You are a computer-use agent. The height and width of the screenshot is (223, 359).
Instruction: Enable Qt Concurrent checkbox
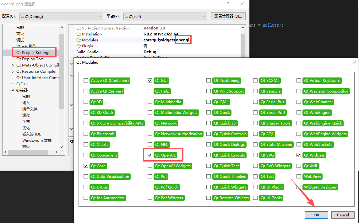click(x=86, y=155)
